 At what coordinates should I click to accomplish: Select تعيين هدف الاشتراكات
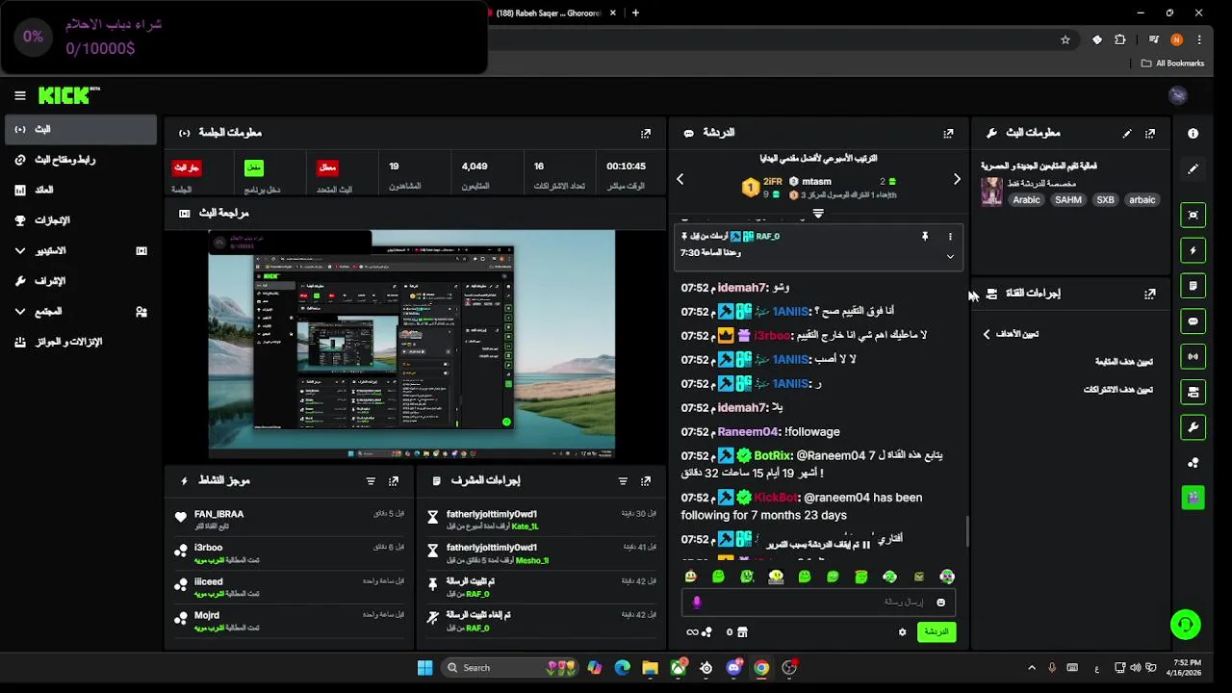click(1117, 390)
